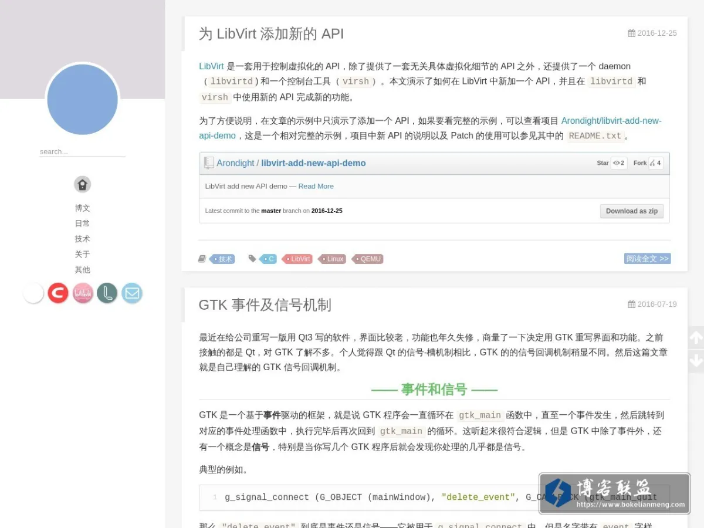This screenshot has width=704, height=528.
Task: Select the red LibVirt tag label
Action: [x=298, y=259]
